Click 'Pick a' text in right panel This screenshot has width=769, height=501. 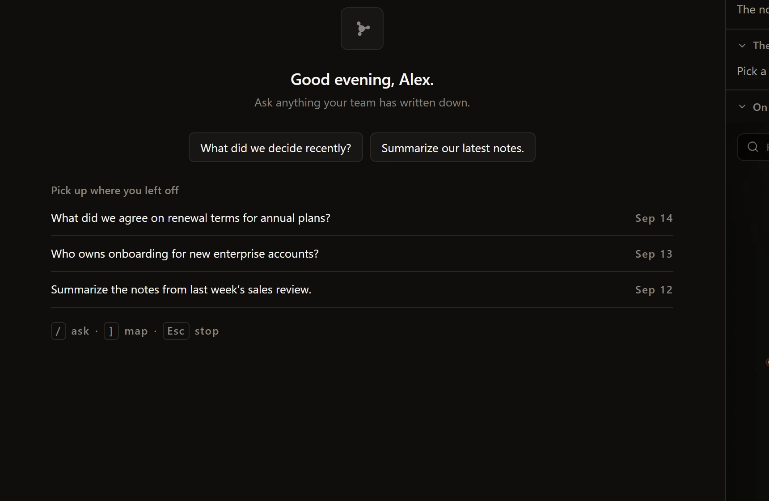(752, 72)
